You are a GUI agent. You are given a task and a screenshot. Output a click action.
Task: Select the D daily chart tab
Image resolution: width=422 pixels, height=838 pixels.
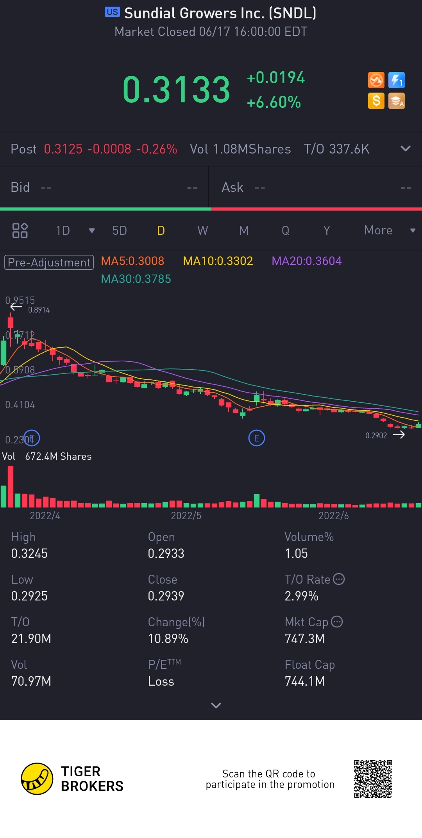tap(161, 230)
